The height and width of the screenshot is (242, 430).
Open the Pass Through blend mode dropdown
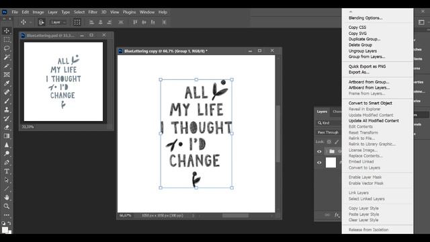[329, 132]
